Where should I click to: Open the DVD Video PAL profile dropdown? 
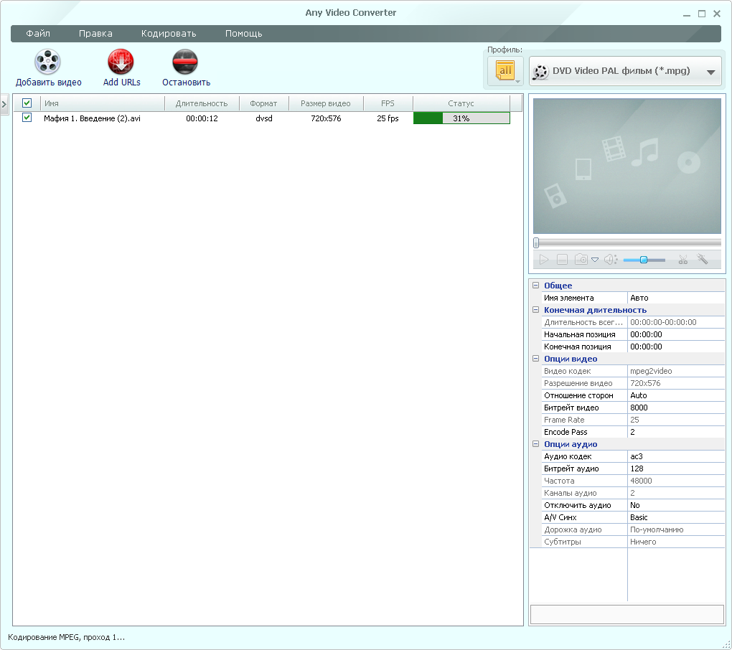coord(625,72)
